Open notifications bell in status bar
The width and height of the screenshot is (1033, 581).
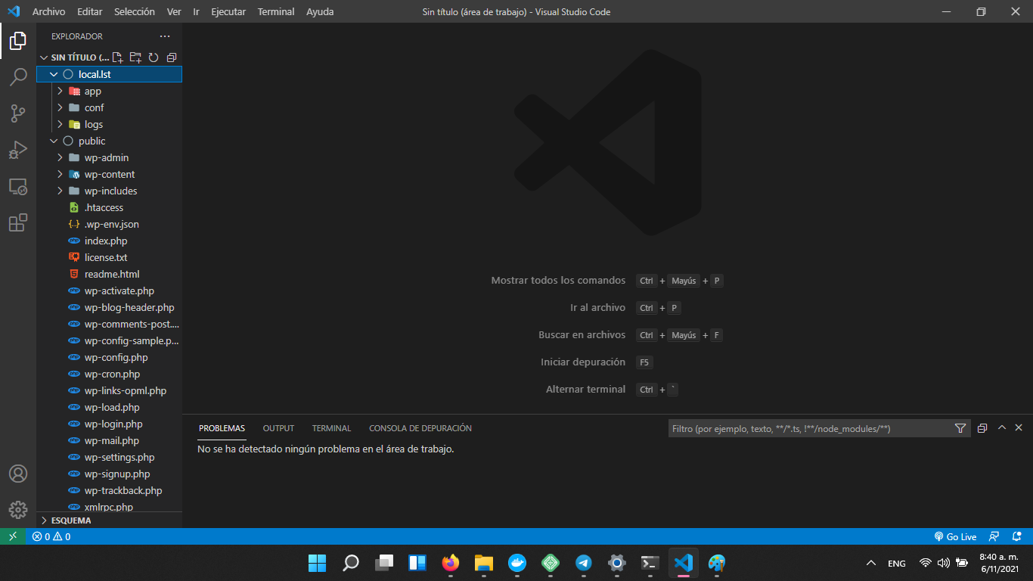(x=1017, y=536)
